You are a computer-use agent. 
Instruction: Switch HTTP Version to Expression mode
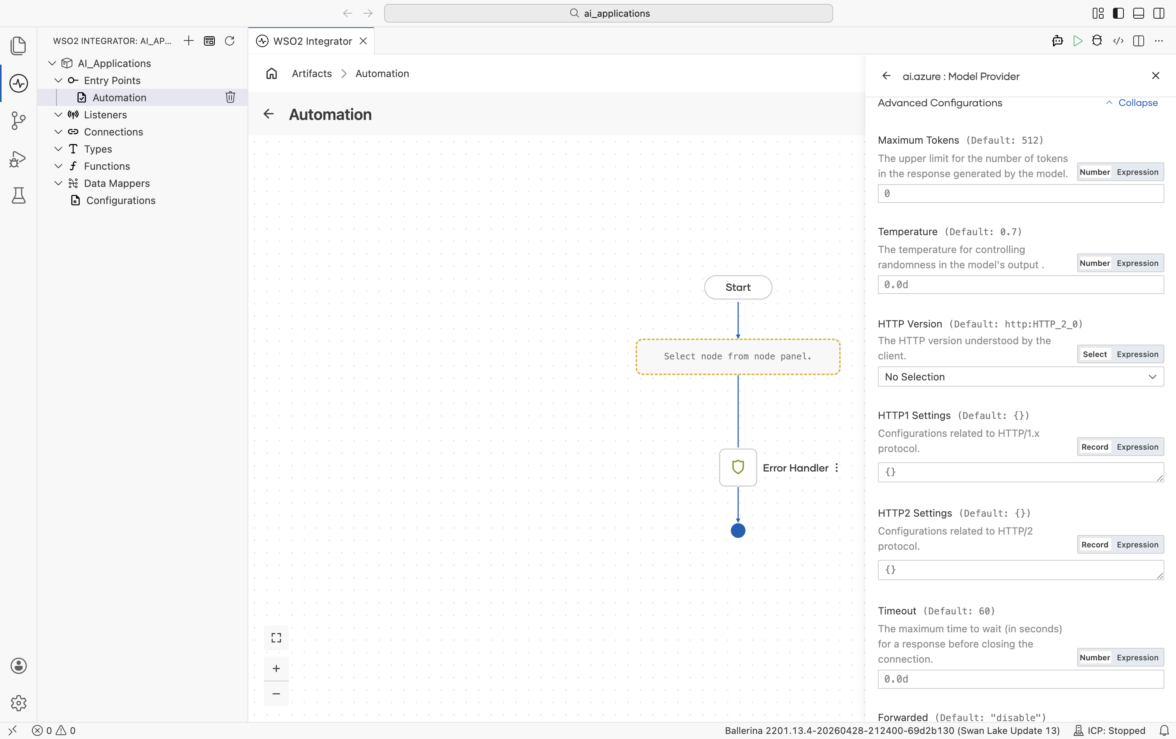[x=1137, y=354]
